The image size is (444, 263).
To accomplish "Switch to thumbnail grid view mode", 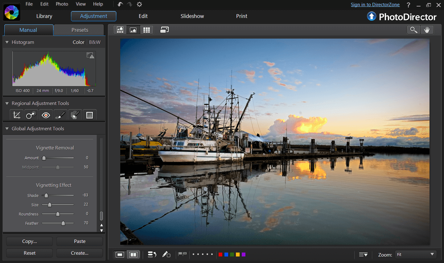I will tap(146, 30).
